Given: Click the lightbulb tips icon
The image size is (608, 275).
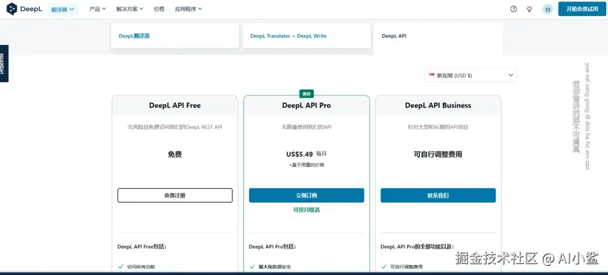Looking at the screenshot, I should (x=529, y=9).
